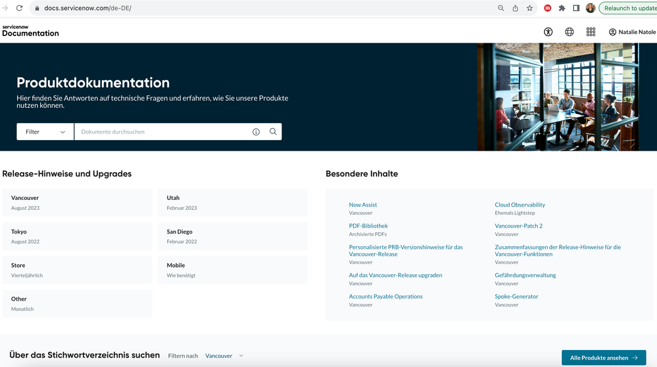This screenshot has height=367, width=657.
Task: Click the search info icon
Action: (x=256, y=132)
